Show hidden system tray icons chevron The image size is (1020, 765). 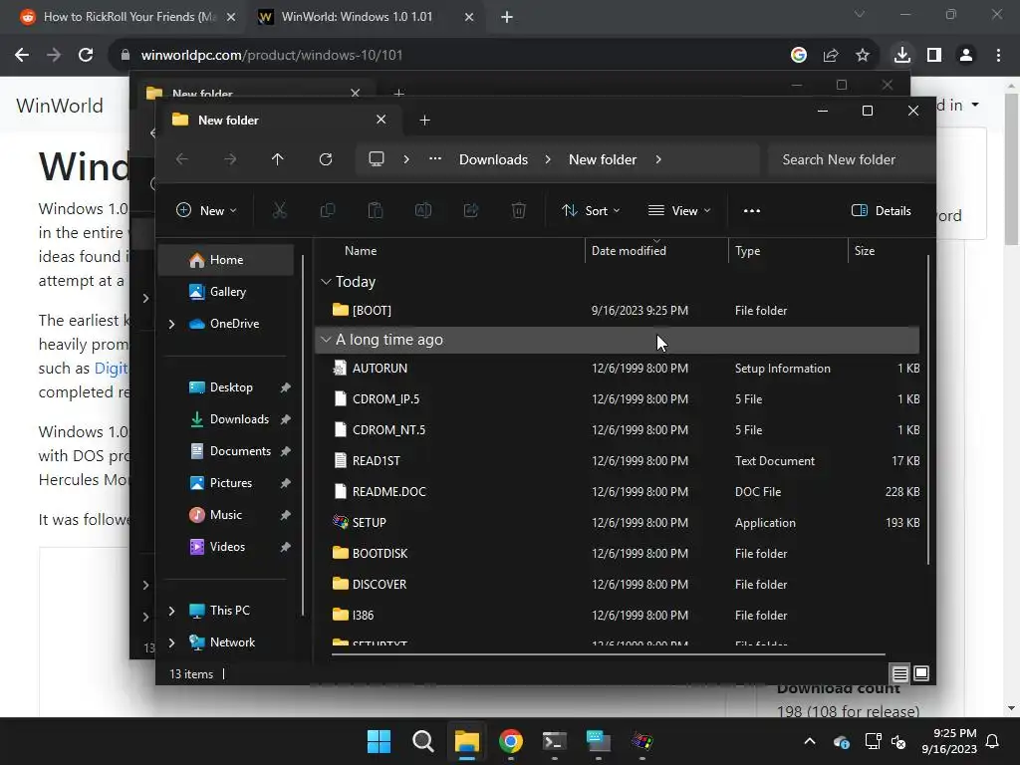(809, 741)
